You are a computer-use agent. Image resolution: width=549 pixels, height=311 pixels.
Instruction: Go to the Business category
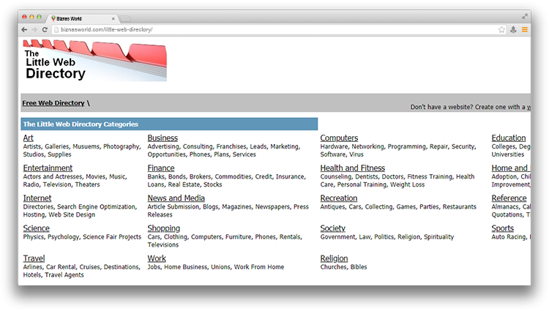(x=163, y=138)
